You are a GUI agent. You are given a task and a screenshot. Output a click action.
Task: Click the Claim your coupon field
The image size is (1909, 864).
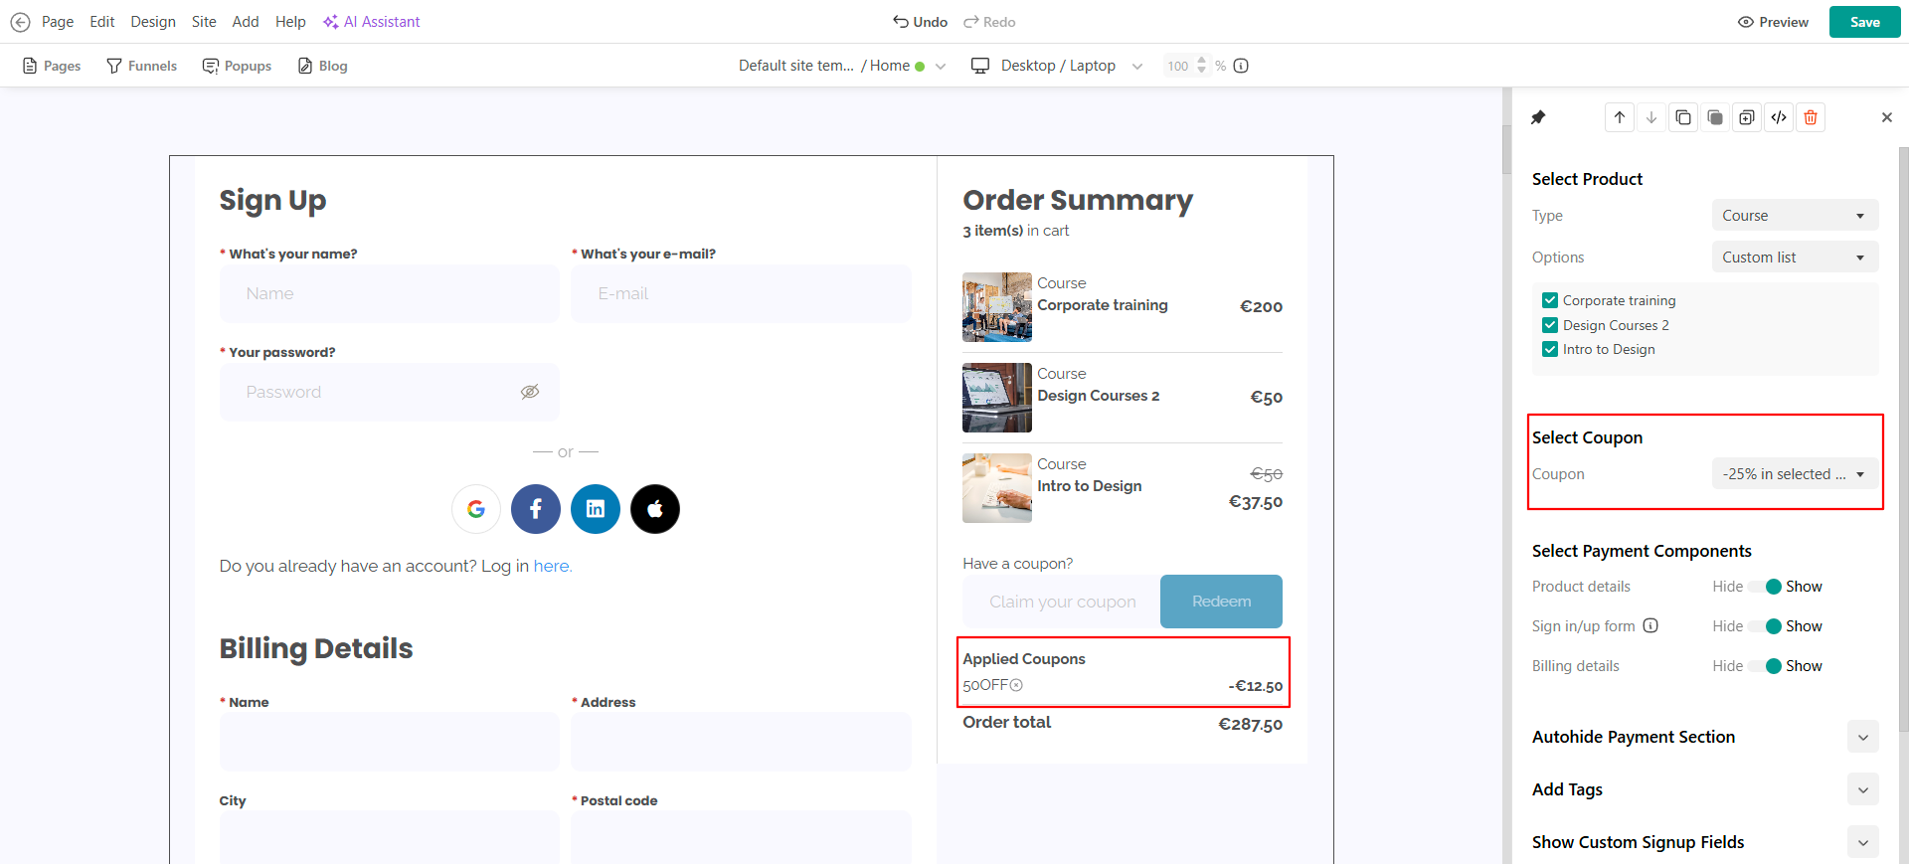(1061, 602)
